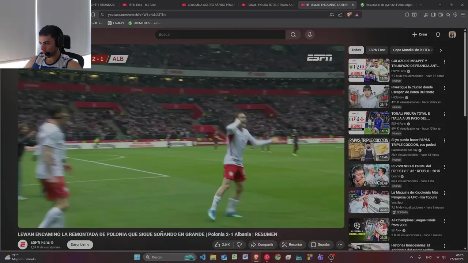468x263 pixels.
Task: Open the Brave wallet icon
Action: [x=441, y=15]
